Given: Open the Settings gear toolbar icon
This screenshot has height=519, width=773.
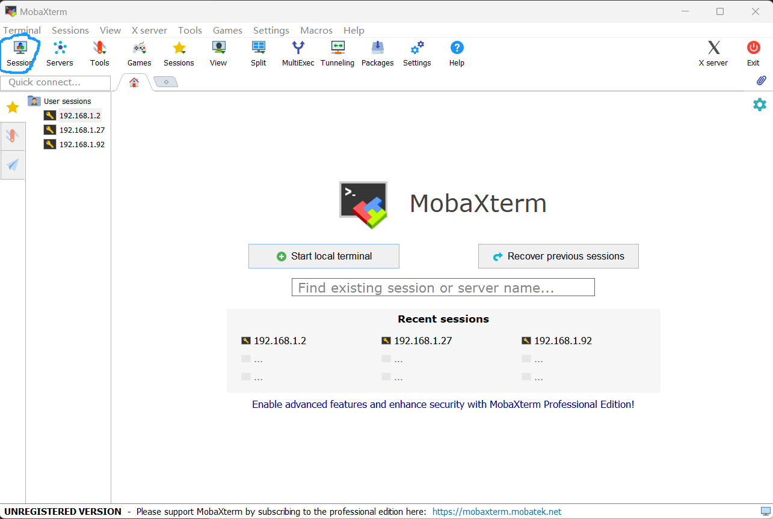Looking at the screenshot, I should (417, 54).
